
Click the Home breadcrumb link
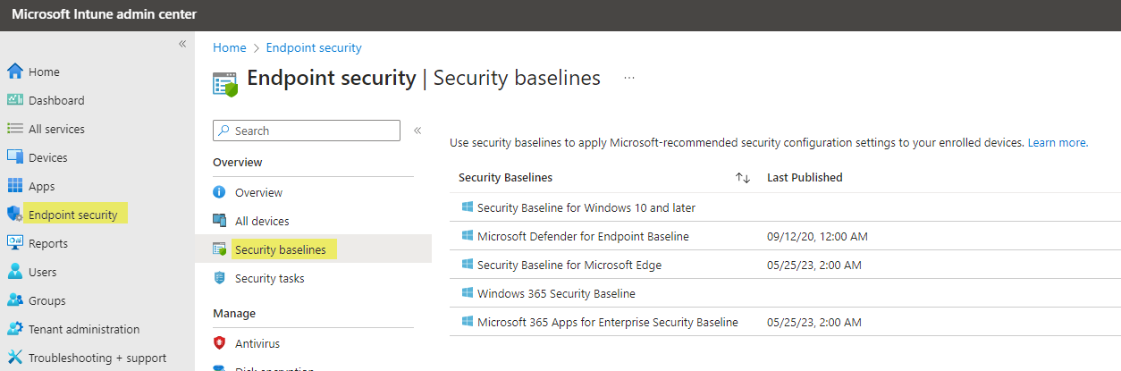[x=229, y=47]
